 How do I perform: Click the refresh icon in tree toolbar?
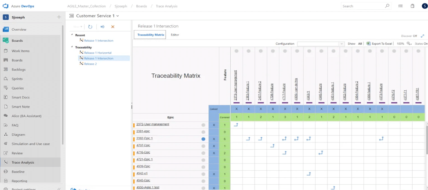[x=91, y=27]
